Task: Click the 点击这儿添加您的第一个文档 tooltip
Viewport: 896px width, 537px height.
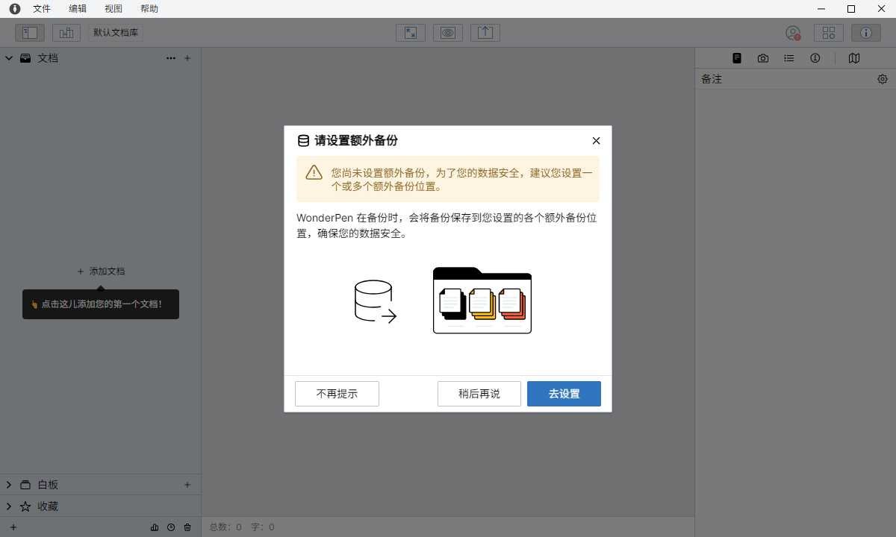Action: click(101, 304)
